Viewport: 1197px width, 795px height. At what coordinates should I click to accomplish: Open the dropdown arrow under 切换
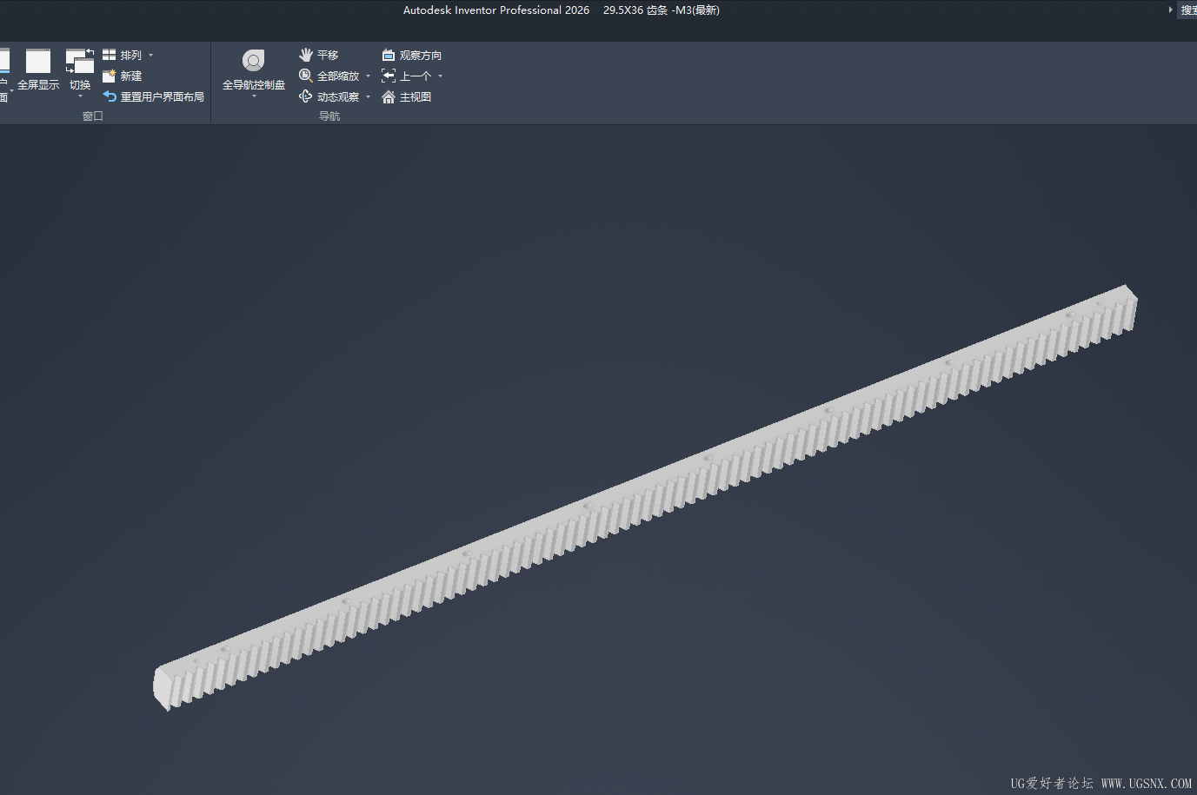click(80, 96)
